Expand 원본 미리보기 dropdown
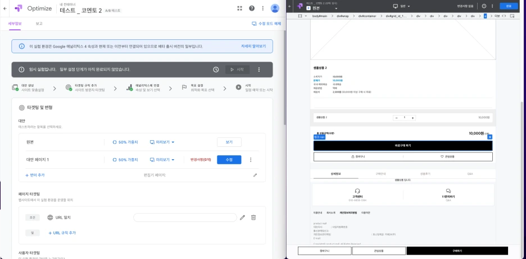The image size is (526, 259). pyautogui.click(x=162, y=142)
